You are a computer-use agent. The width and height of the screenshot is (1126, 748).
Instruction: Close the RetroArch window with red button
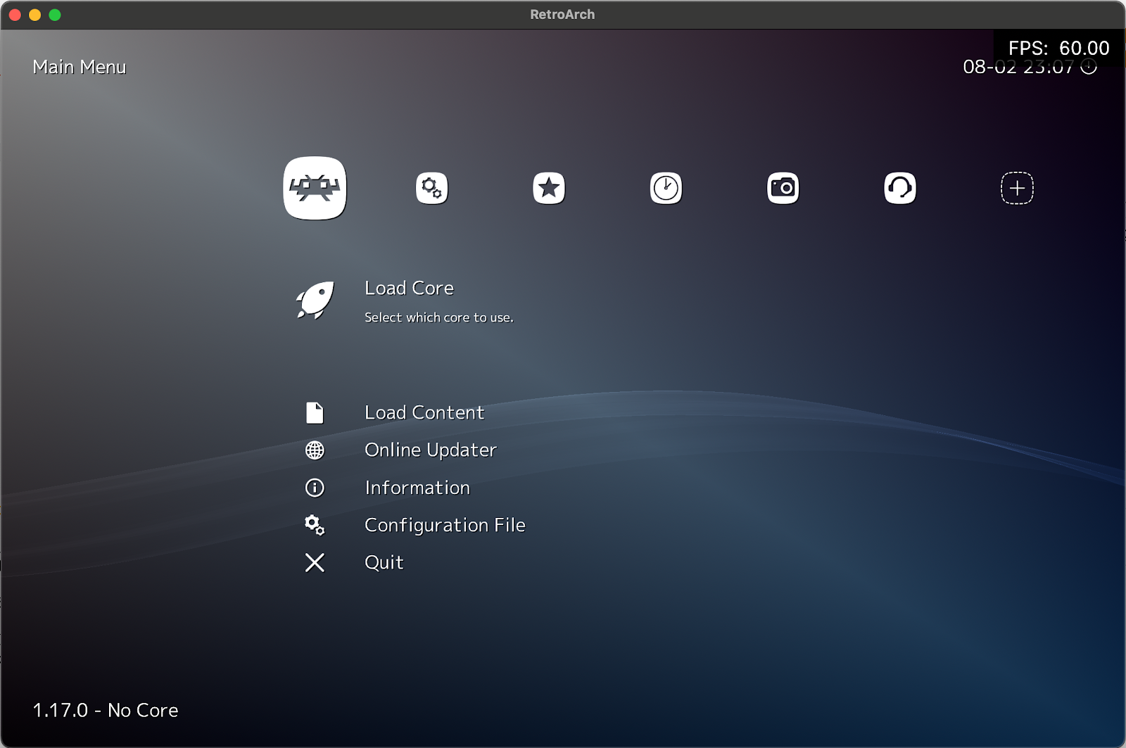click(15, 15)
